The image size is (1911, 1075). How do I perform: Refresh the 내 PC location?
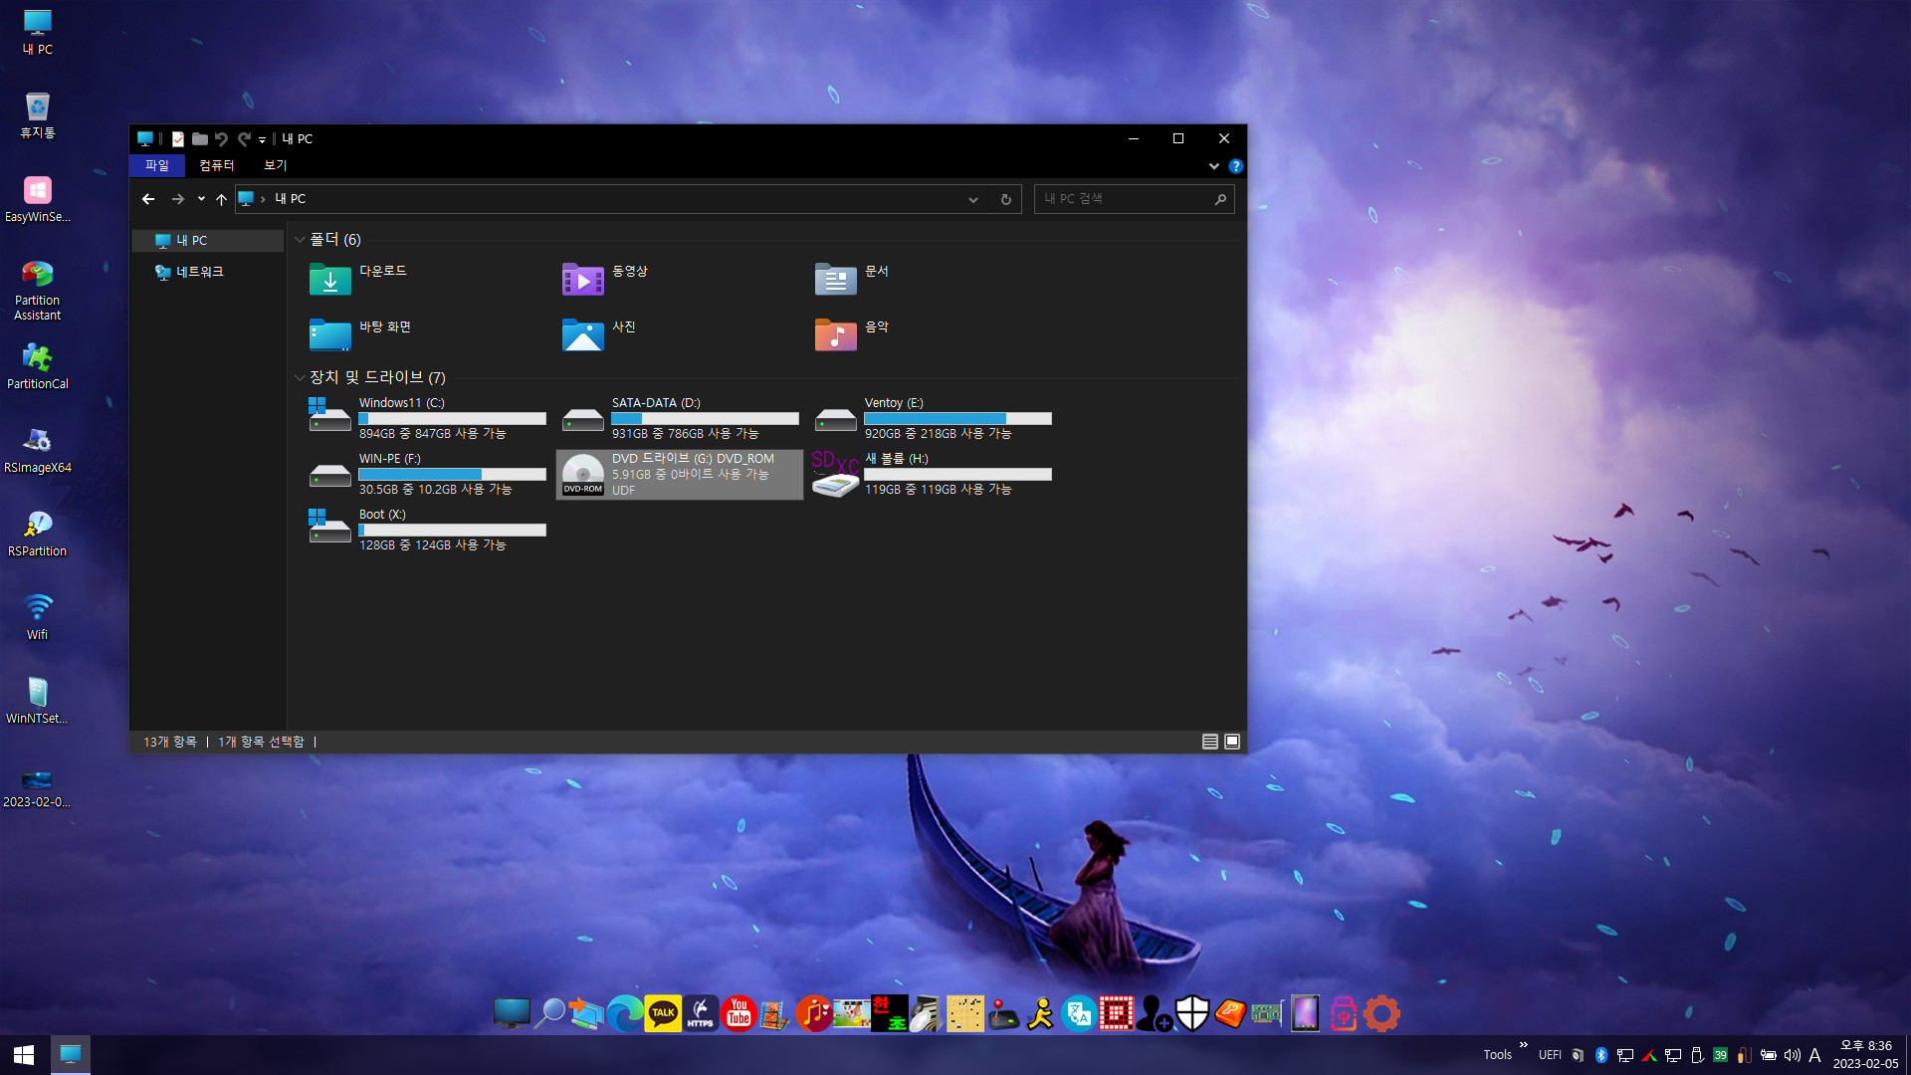tap(1005, 199)
